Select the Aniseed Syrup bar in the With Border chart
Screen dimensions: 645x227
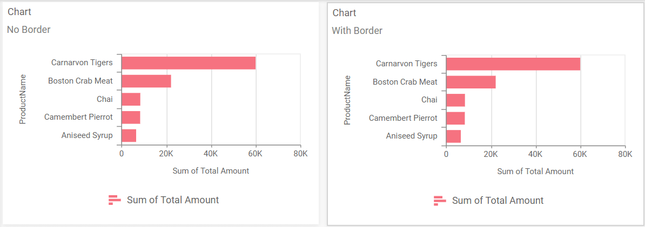pos(453,136)
